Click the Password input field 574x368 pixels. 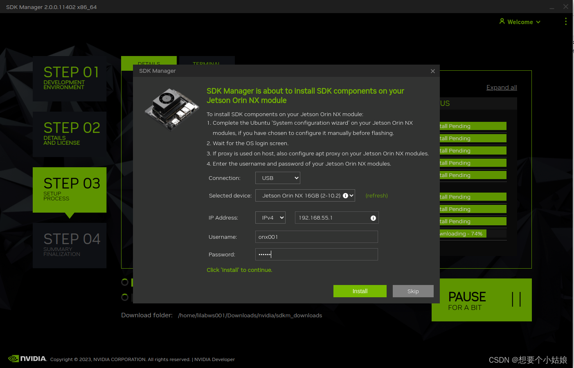(x=316, y=254)
